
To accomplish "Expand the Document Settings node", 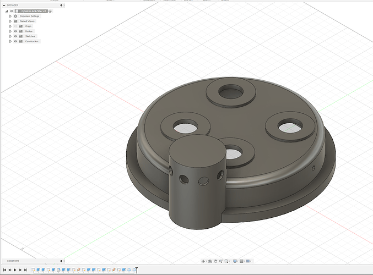I will tap(10, 16).
